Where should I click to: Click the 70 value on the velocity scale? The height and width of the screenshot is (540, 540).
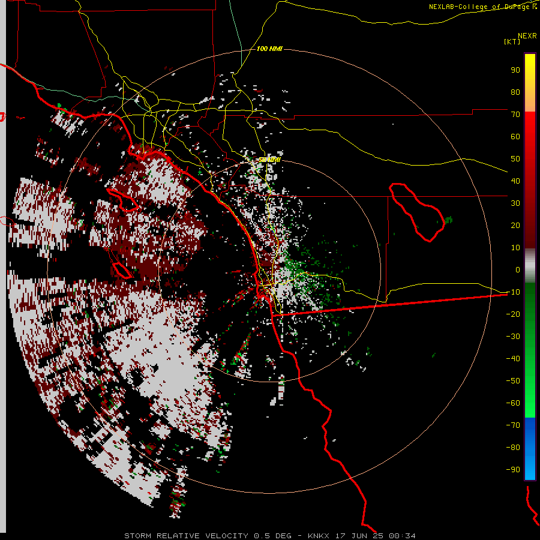tap(515, 115)
